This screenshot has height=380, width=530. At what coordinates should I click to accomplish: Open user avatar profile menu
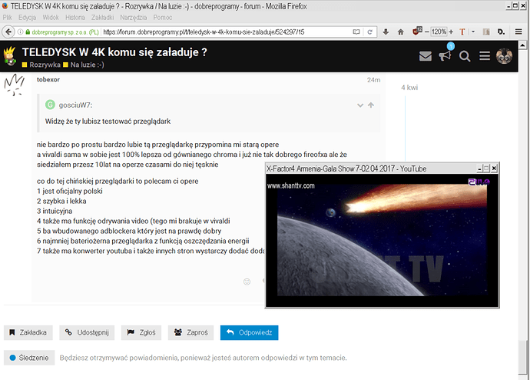(505, 56)
